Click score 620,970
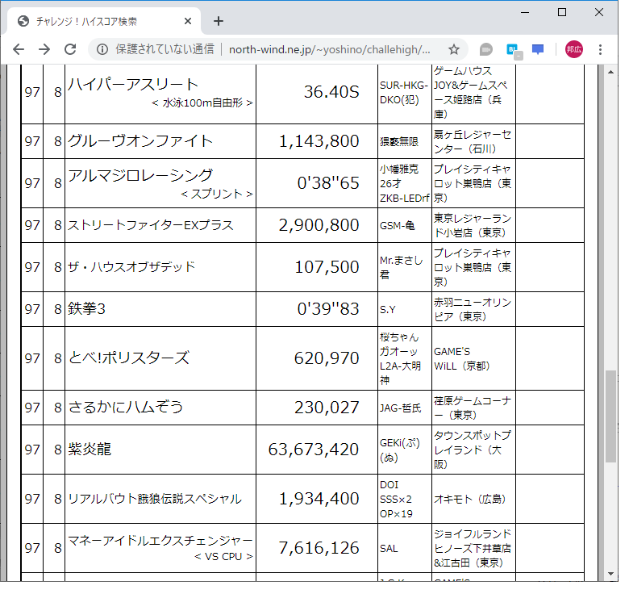 327,358
